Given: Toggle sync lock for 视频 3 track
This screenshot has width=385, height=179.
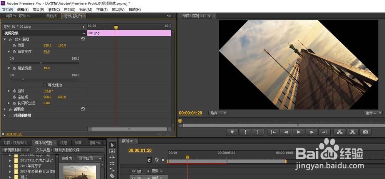Looking at the screenshot, I should pos(139,171).
